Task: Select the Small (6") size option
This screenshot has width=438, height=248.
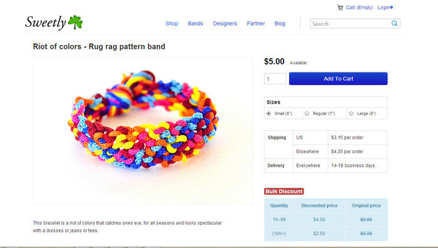Action: [x=268, y=114]
